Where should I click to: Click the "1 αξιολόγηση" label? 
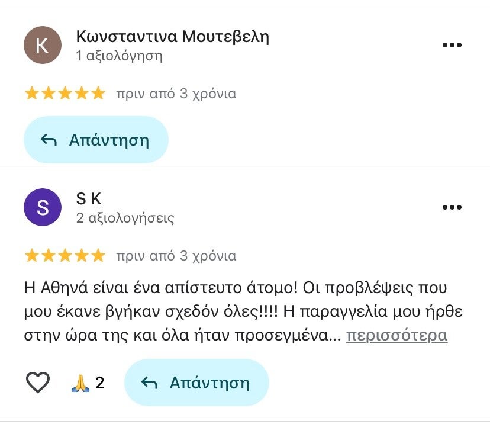coord(119,56)
